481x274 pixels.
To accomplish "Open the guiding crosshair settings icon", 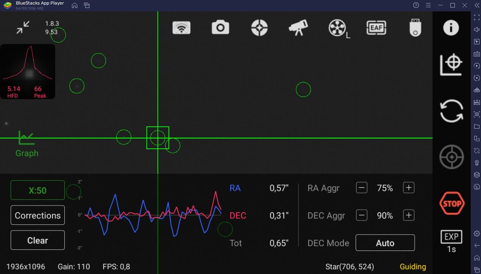I will (259, 28).
